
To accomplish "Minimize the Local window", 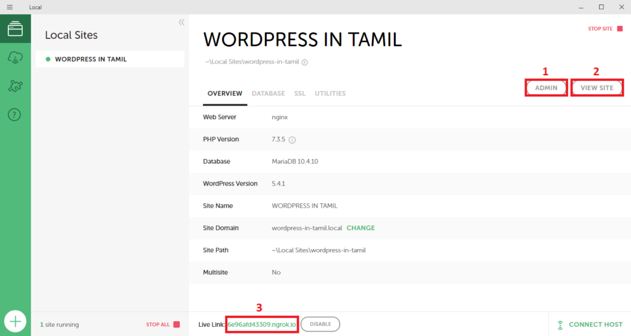I will point(581,7).
